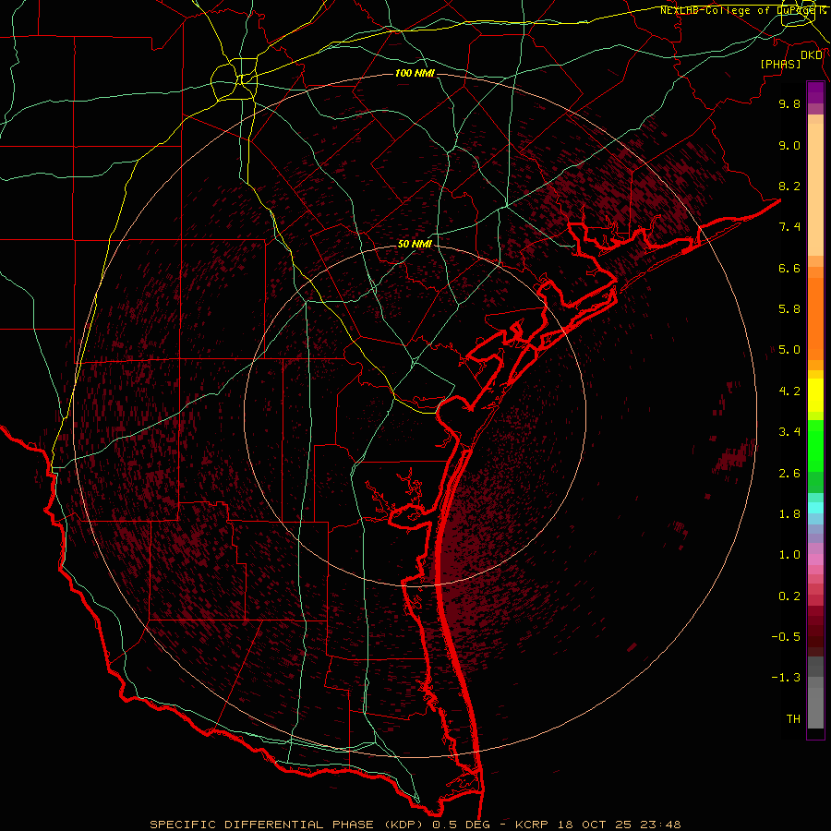Click the 9.8 scale value

pyautogui.click(x=789, y=103)
